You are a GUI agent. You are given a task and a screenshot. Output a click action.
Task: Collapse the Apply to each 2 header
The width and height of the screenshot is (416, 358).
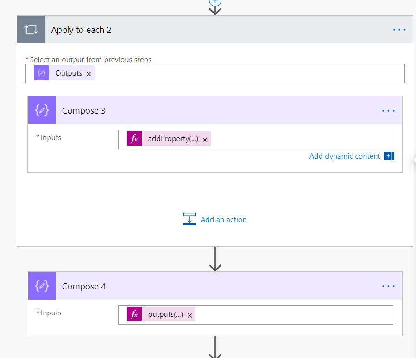tap(215, 30)
